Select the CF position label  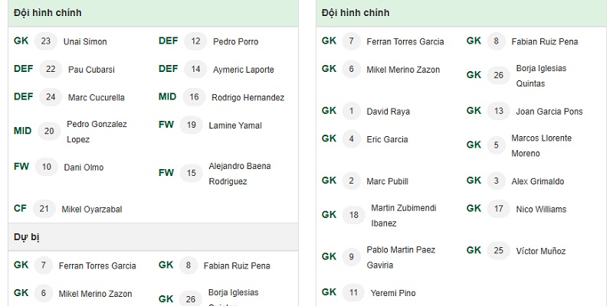(x=20, y=208)
